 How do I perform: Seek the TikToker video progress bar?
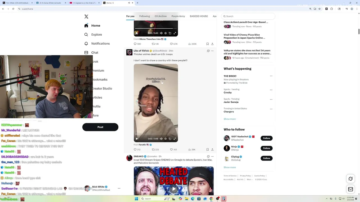[x=156, y=134]
